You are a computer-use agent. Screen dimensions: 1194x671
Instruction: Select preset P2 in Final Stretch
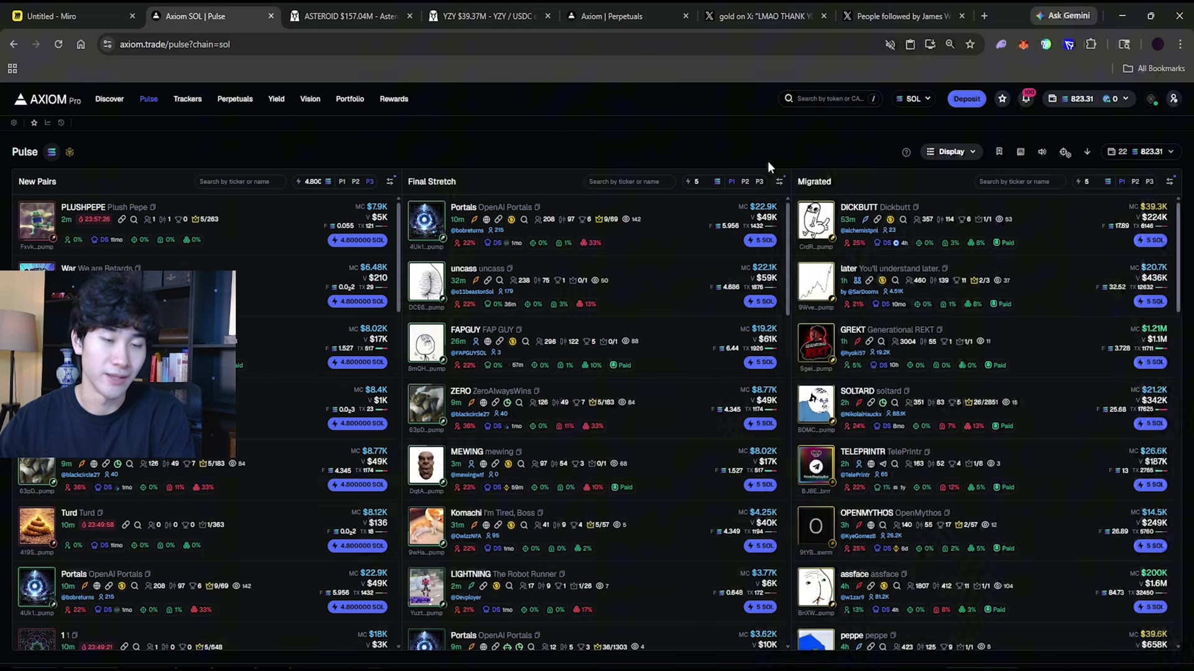point(745,181)
